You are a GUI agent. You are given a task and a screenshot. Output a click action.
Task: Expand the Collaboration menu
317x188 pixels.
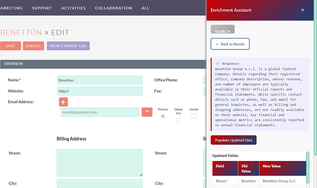click(113, 8)
